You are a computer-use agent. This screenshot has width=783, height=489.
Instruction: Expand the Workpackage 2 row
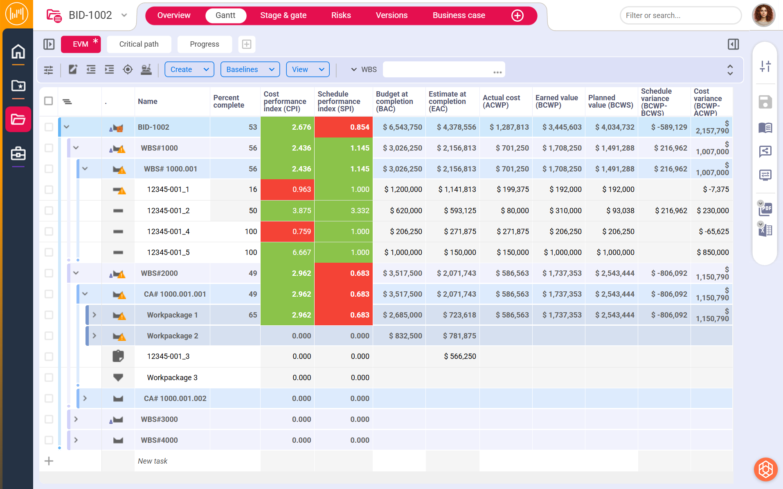pyautogui.click(x=94, y=336)
